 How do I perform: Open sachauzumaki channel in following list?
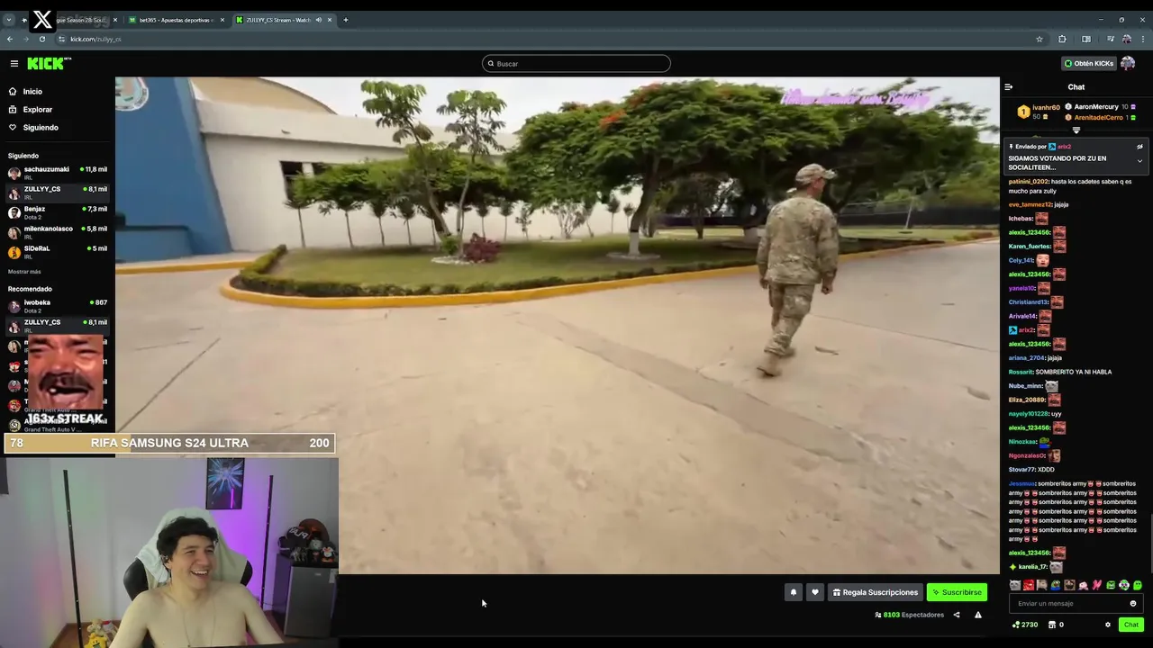(x=58, y=172)
